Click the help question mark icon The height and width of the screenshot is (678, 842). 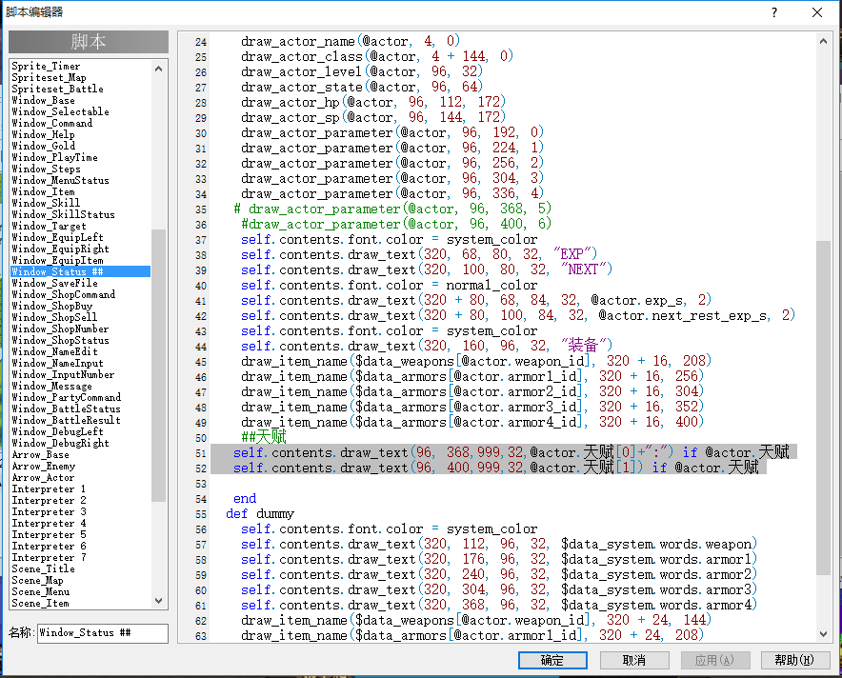(x=773, y=12)
